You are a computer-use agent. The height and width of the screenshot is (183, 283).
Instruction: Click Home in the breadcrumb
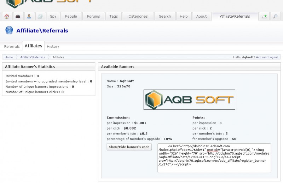[8, 57]
